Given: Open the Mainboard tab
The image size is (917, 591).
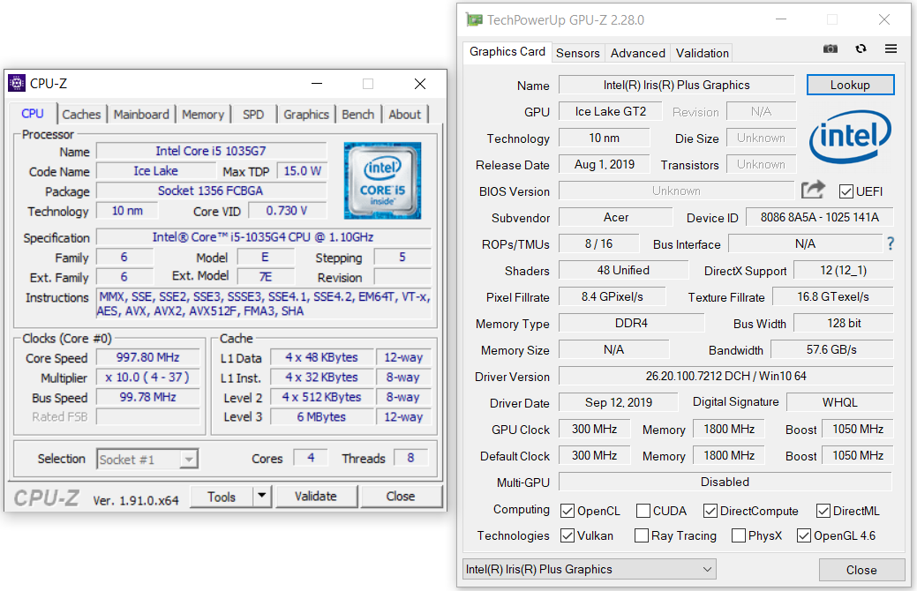Looking at the screenshot, I should pyautogui.click(x=141, y=115).
